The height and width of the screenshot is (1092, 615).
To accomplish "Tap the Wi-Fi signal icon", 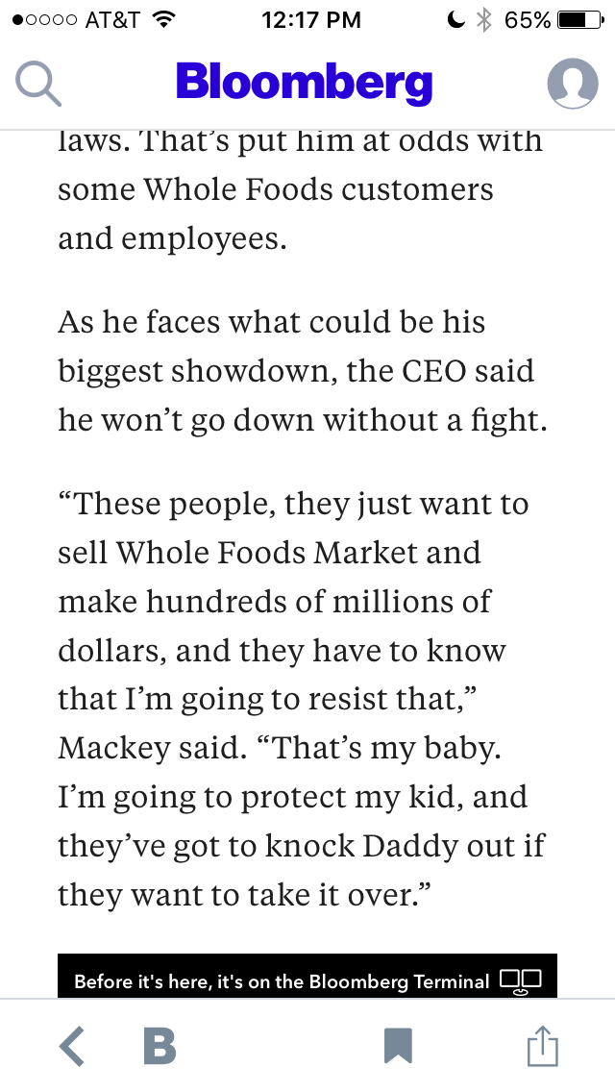I will click(x=163, y=19).
